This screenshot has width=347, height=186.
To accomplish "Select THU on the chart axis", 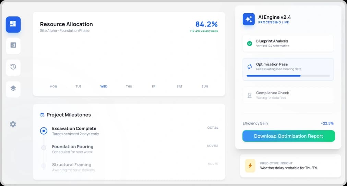I will [129, 86].
